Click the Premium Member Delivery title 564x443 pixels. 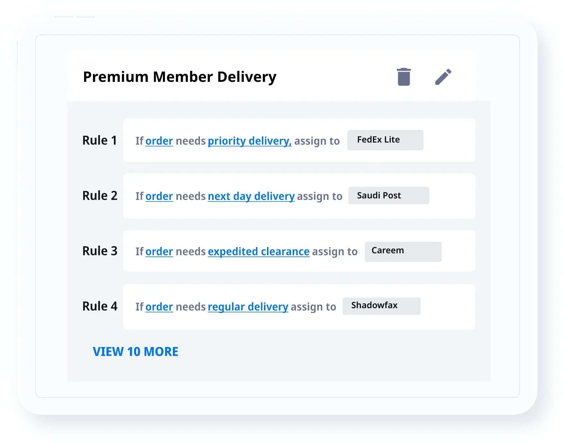coord(180,77)
